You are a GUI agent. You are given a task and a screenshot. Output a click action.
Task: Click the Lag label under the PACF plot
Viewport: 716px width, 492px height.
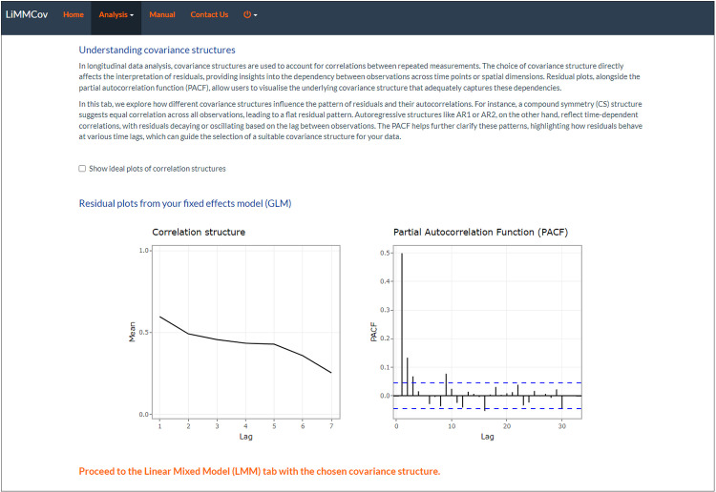[487, 437]
